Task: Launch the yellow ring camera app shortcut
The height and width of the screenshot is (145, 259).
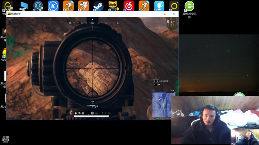Action: click(174, 6)
